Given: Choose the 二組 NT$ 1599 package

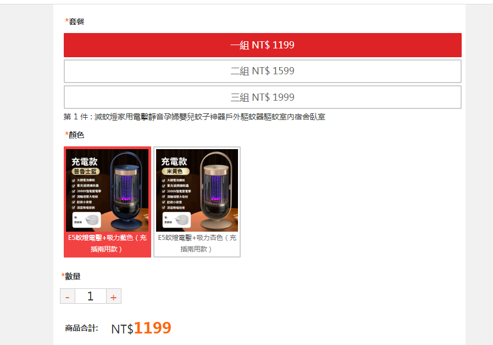Looking at the screenshot, I should 263,71.
